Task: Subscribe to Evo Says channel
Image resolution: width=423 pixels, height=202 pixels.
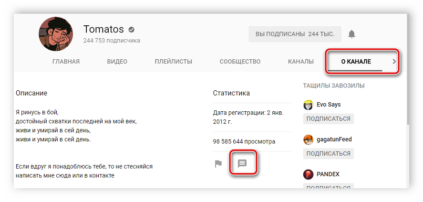Action: [x=328, y=118]
